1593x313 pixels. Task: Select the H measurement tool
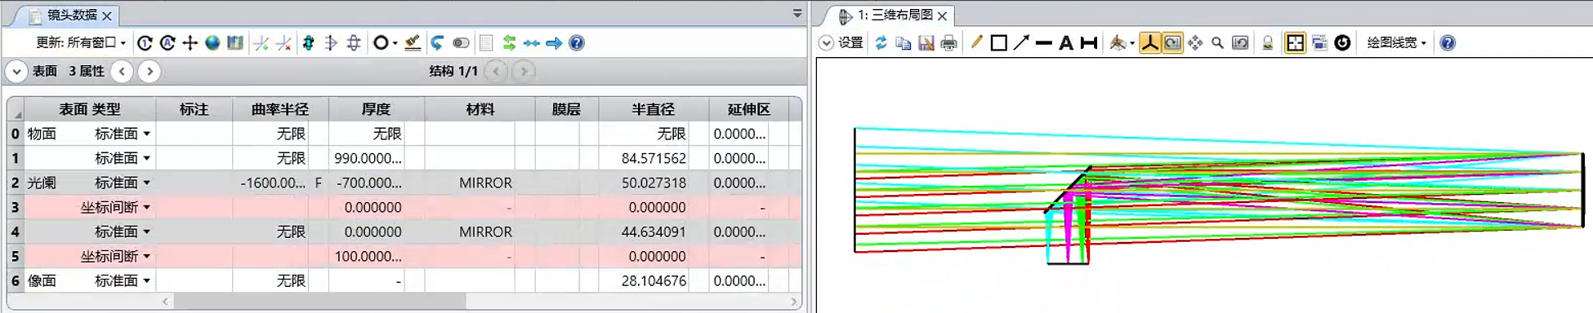tap(1089, 43)
